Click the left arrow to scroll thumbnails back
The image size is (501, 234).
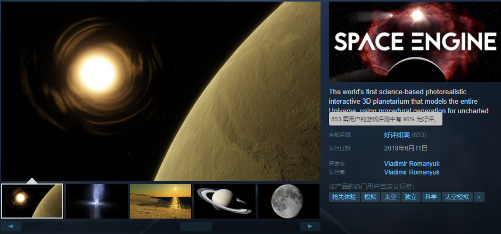[x=11, y=227]
